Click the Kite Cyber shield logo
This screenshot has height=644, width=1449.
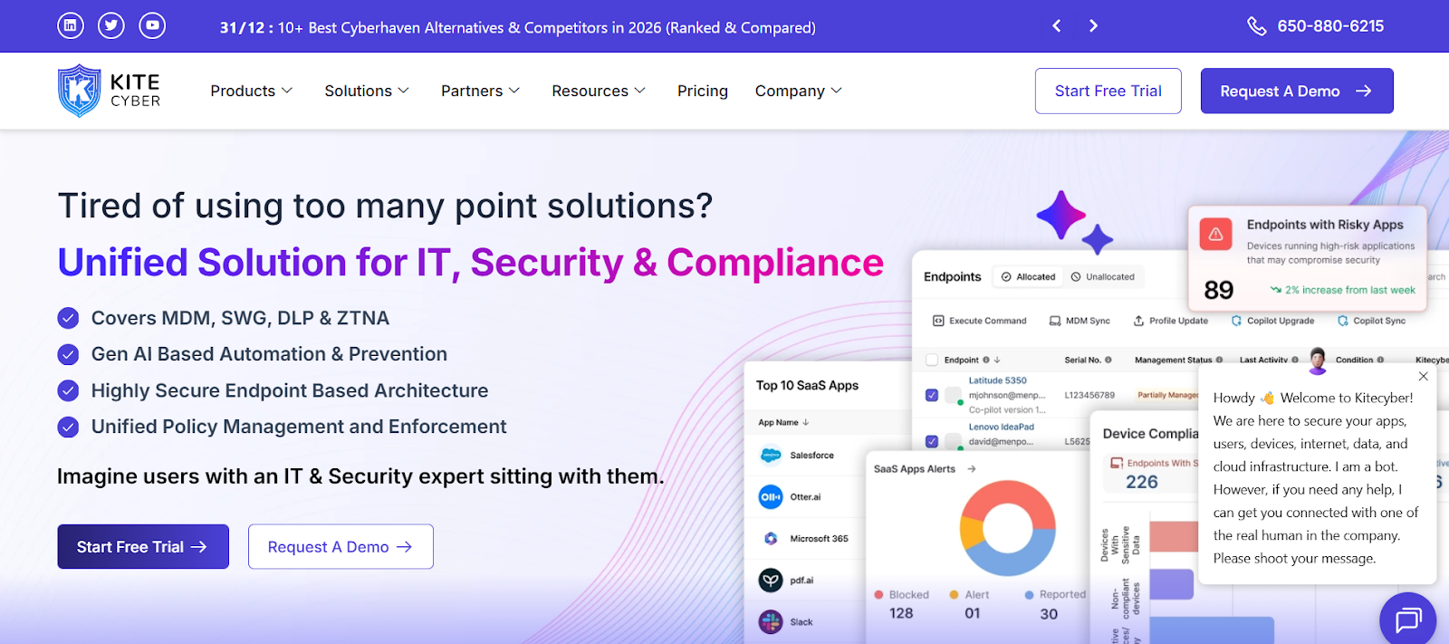tap(80, 91)
